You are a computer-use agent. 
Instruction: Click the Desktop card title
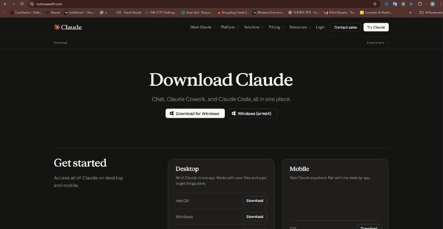click(187, 169)
